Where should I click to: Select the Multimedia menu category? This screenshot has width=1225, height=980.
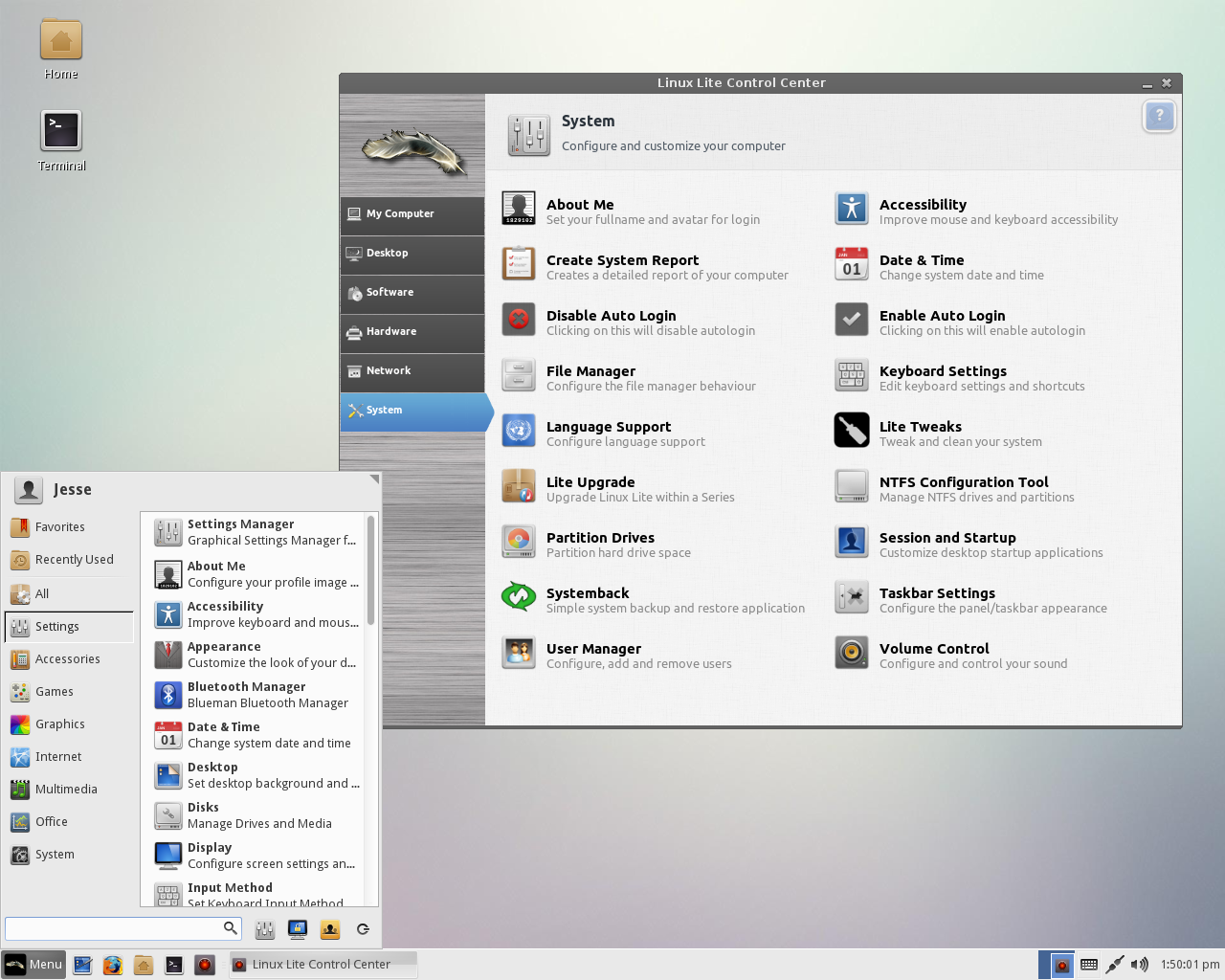point(70,790)
